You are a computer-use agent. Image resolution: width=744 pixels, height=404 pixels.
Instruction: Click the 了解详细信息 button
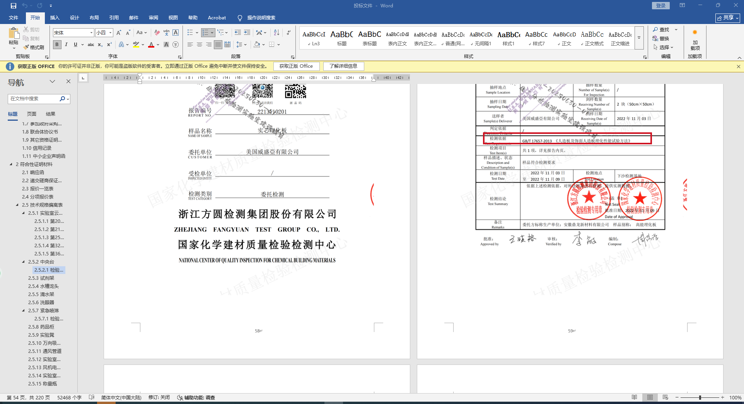coord(343,66)
